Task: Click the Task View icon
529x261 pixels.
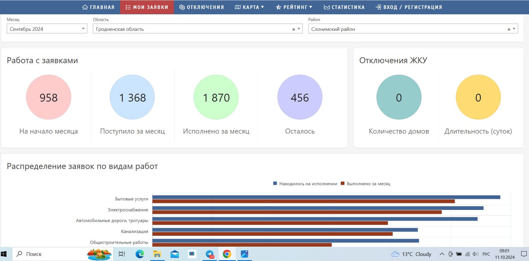Action: click(x=122, y=254)
